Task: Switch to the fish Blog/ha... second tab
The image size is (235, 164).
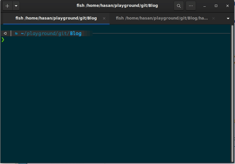Action: 162,18
